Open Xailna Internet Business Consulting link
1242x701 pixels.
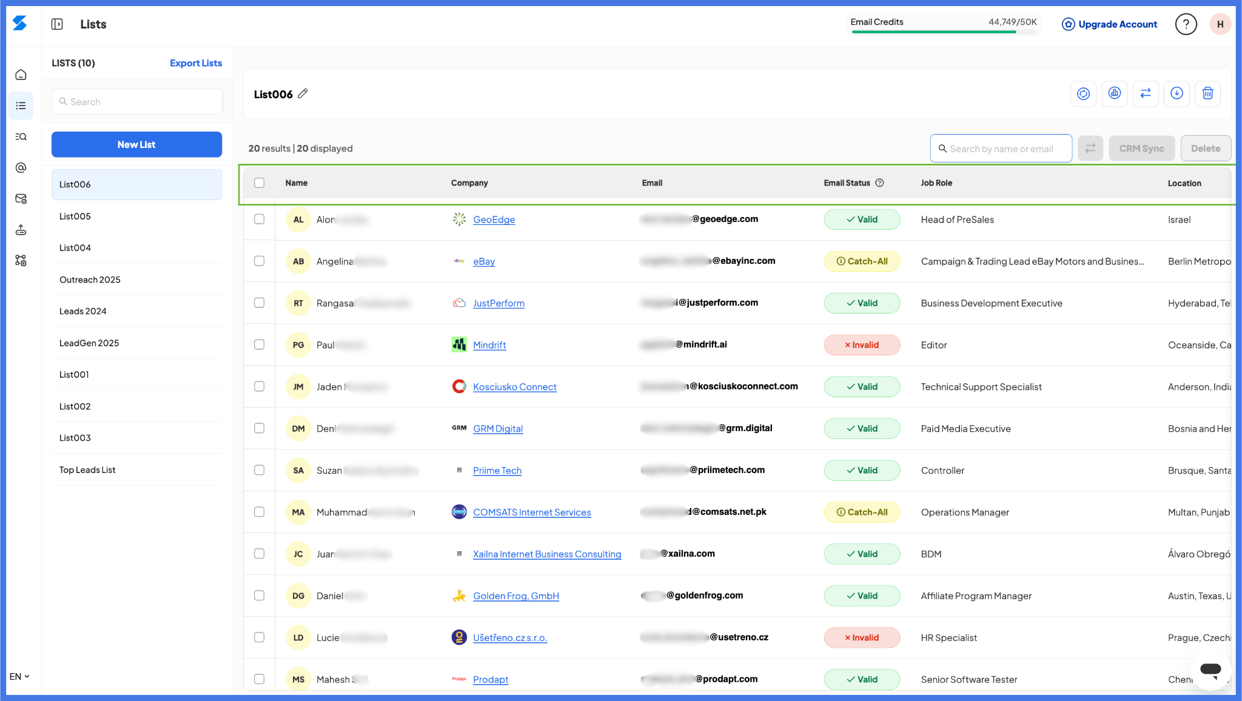click(547, 554)
